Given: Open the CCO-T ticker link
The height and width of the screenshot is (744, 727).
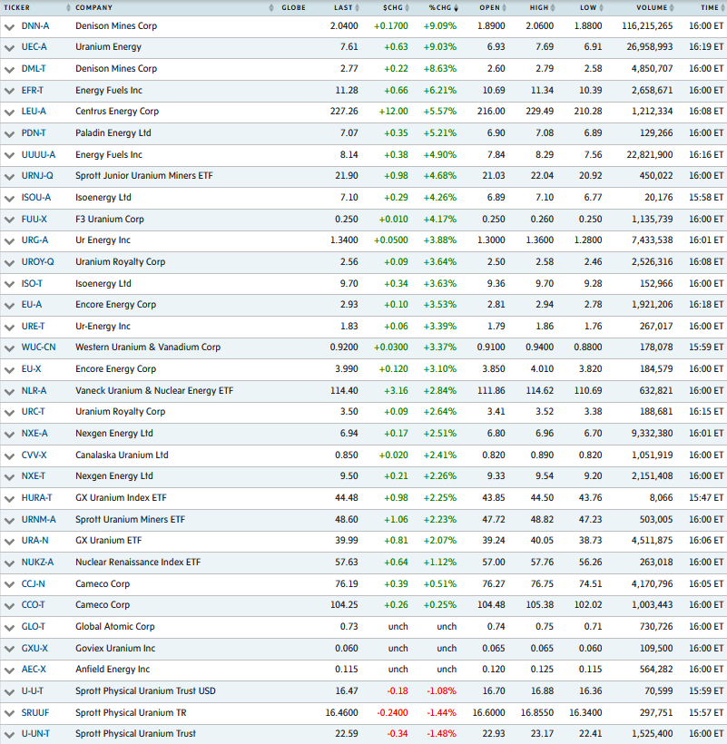Looking at the screenshot, I should (x=34, y=605).
